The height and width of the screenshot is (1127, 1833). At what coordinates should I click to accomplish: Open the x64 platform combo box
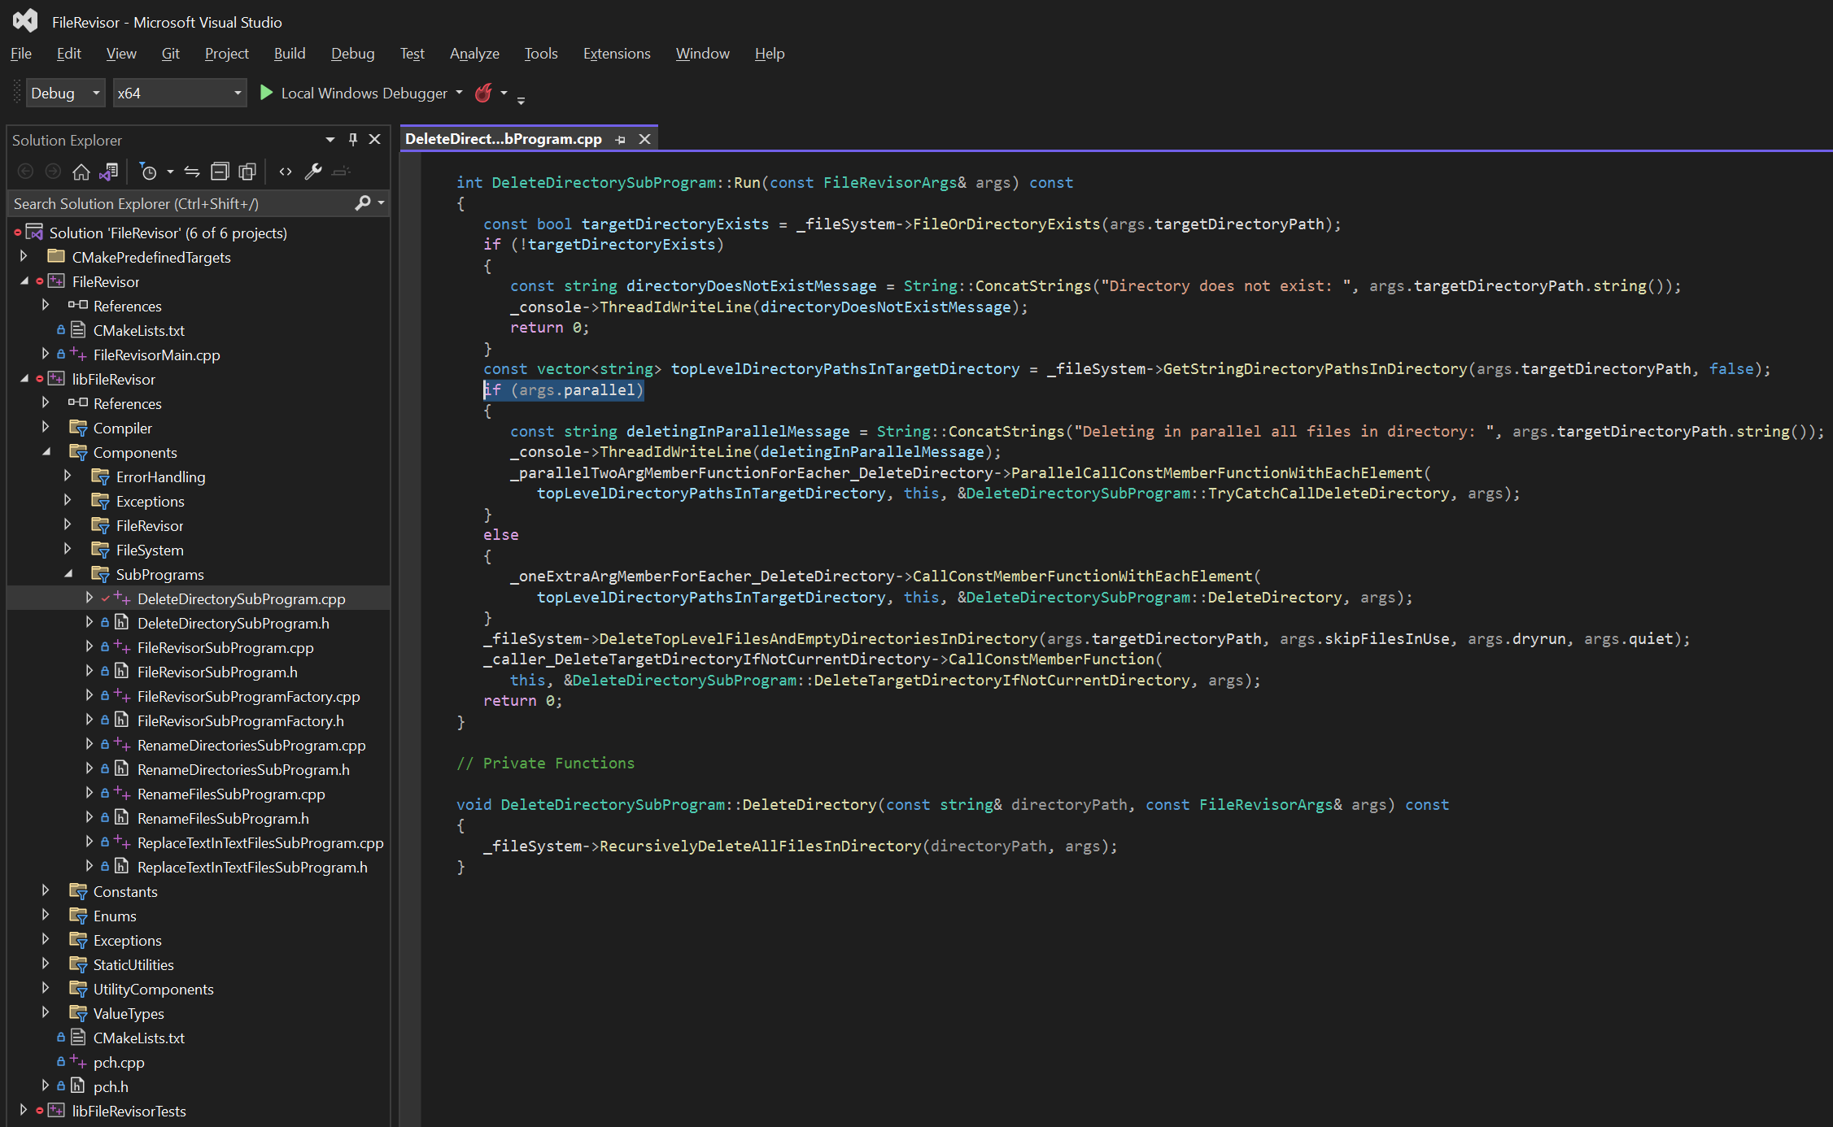(180, 93)
